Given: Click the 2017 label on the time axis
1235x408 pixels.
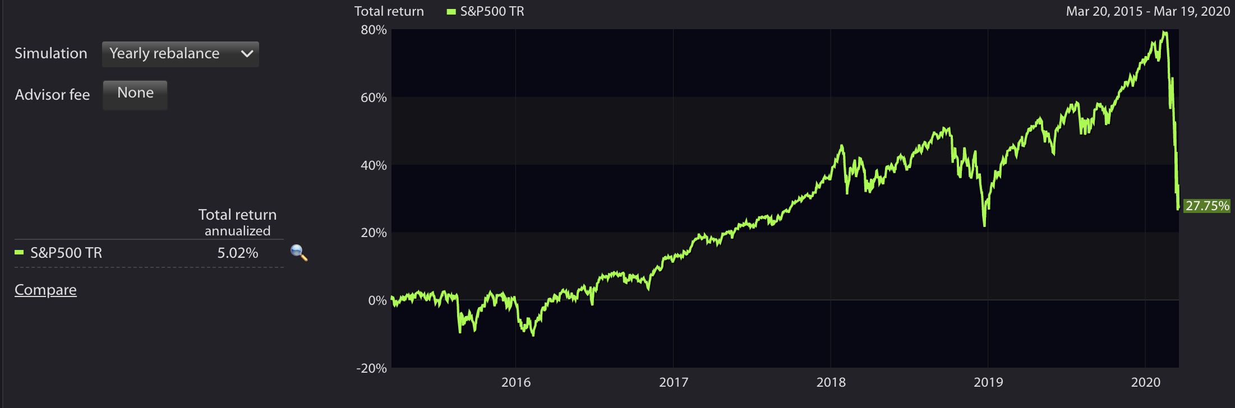Looking at the screenshot, I should point(673,382).
